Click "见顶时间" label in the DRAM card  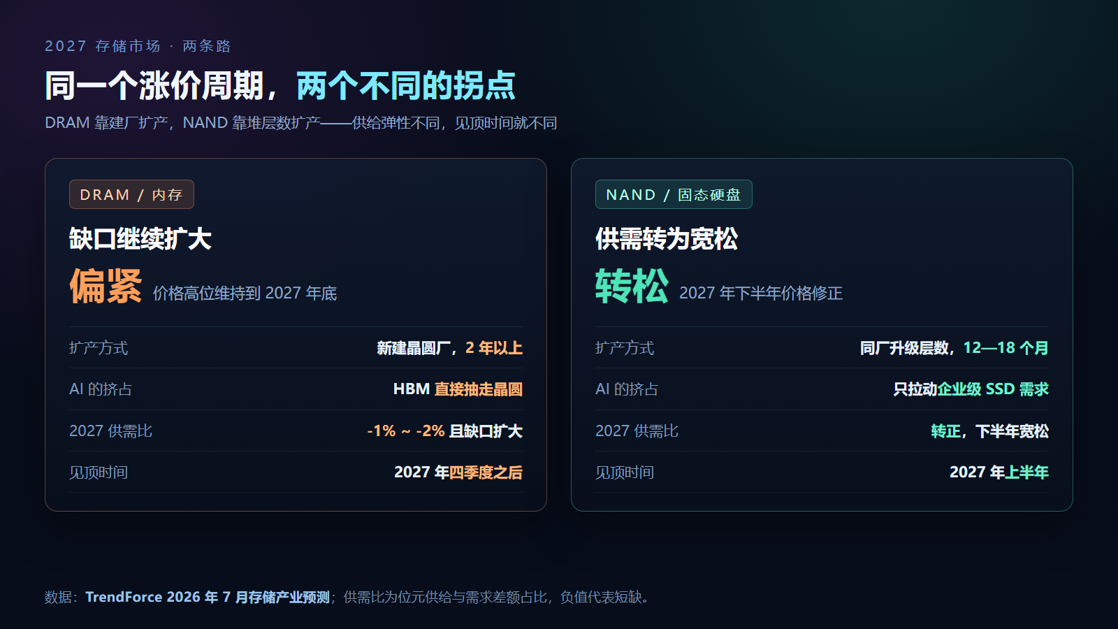coord(99,472)
